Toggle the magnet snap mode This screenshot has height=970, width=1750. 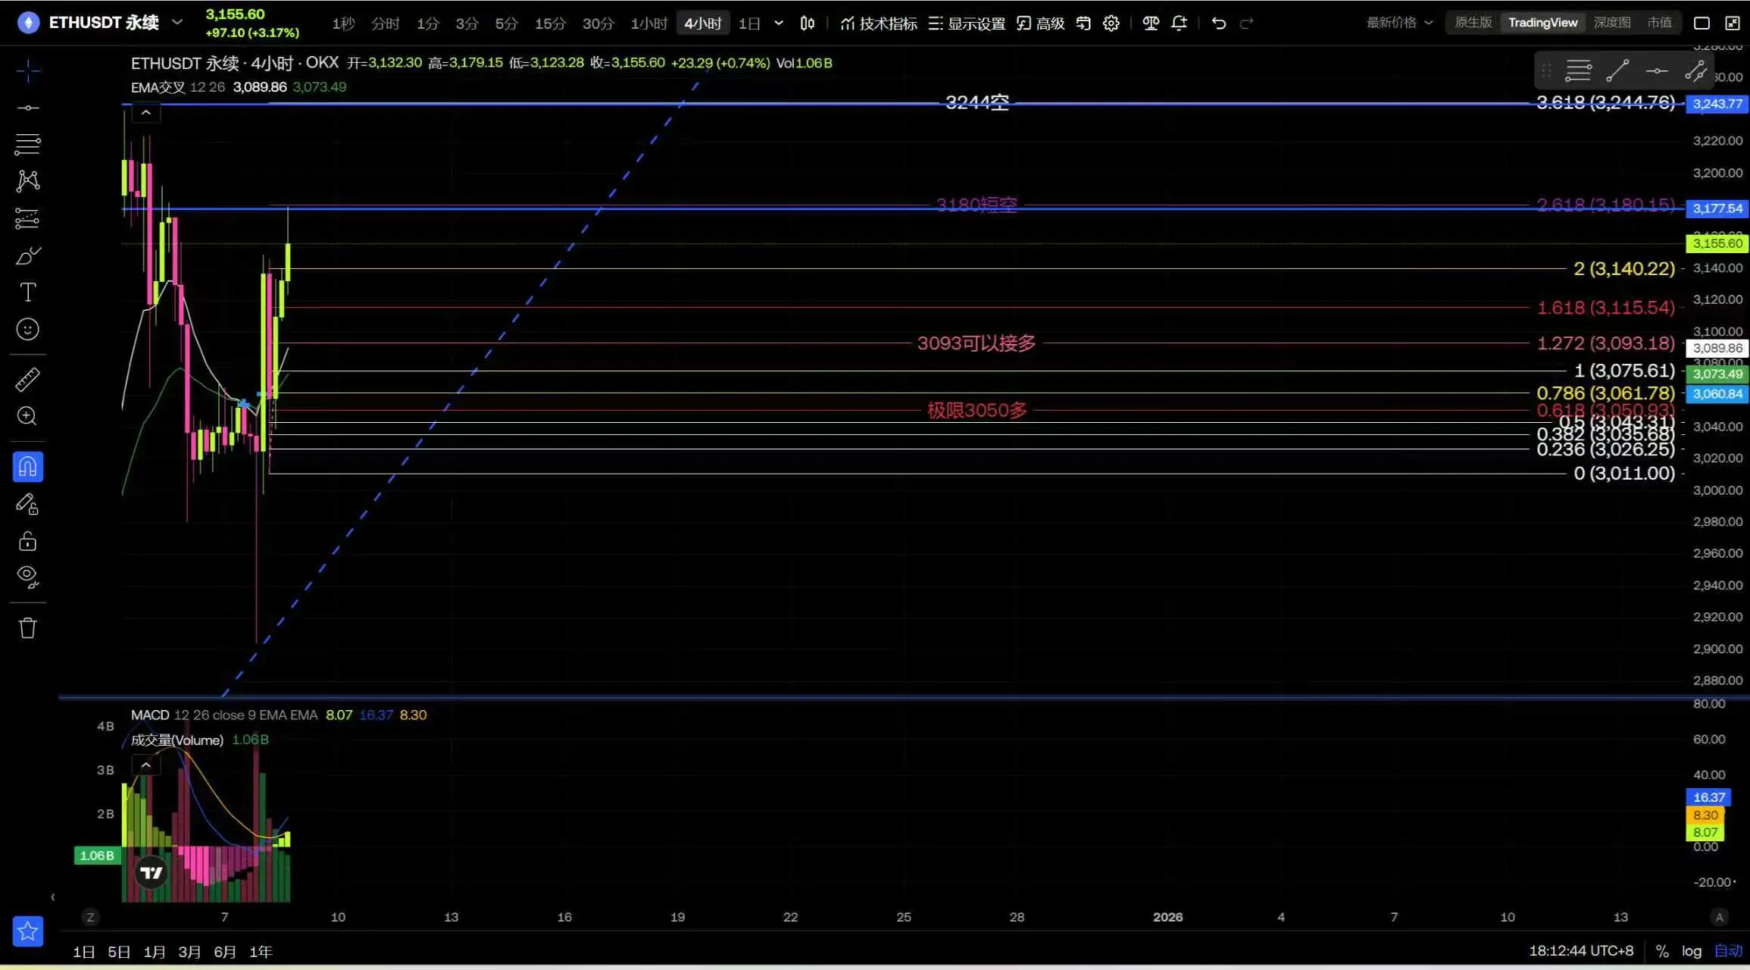tap(27, 467)
